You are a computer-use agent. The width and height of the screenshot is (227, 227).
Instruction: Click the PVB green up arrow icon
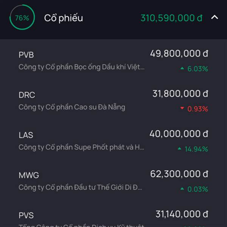pyautogui.click(x=182, y=68)
